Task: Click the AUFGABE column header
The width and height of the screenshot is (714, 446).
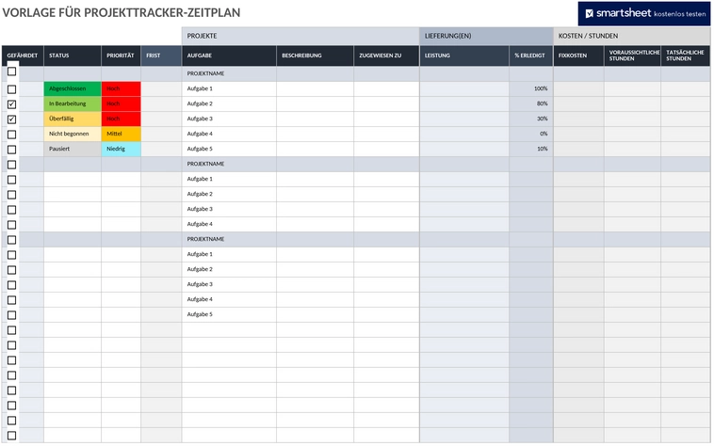Action: click(x=229, y=56)
